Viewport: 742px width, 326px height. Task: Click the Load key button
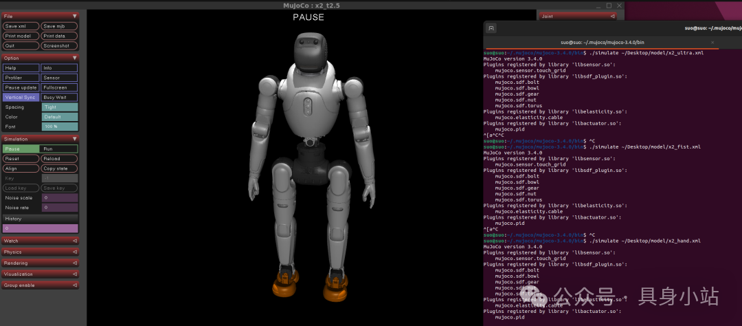21,188
